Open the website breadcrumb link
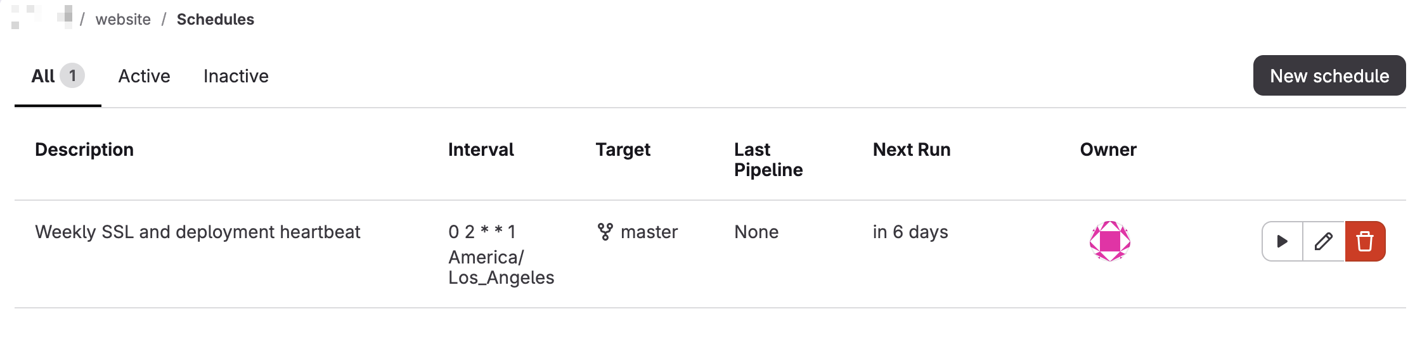The width and height of the screenshot is (1415, 342). pos(123,19)
